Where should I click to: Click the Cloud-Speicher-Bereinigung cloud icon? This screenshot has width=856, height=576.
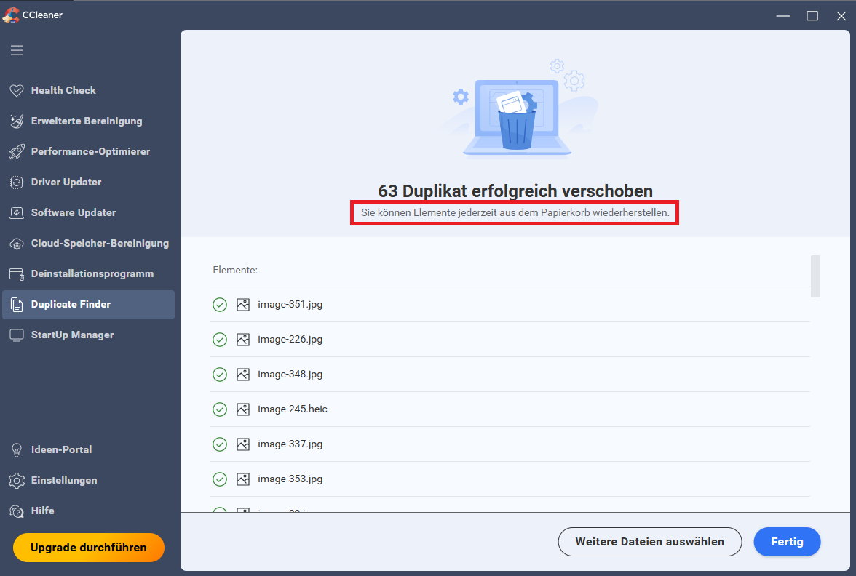(17, 244)
